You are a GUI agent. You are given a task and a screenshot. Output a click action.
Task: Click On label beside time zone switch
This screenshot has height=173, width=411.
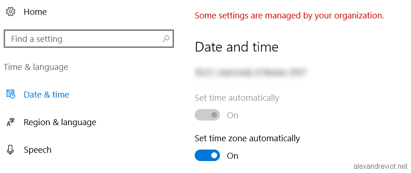232,156
